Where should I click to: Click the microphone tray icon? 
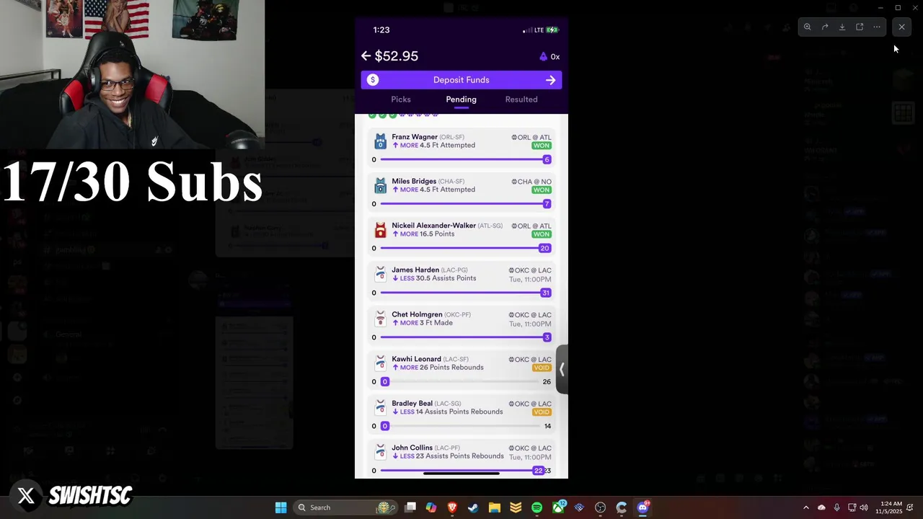(836, 507)
